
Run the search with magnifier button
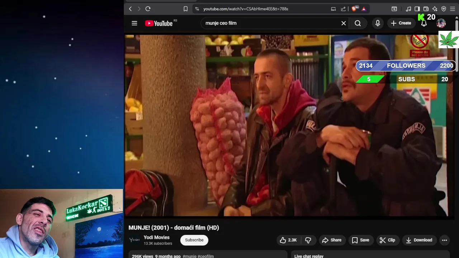[358, 23]
